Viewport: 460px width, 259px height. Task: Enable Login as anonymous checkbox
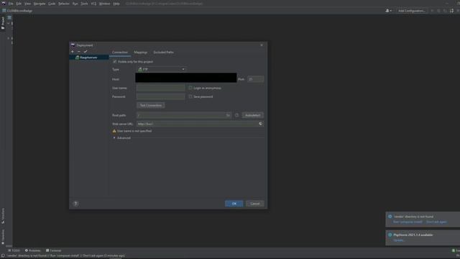pyautogui.click(x=190, y=88)
